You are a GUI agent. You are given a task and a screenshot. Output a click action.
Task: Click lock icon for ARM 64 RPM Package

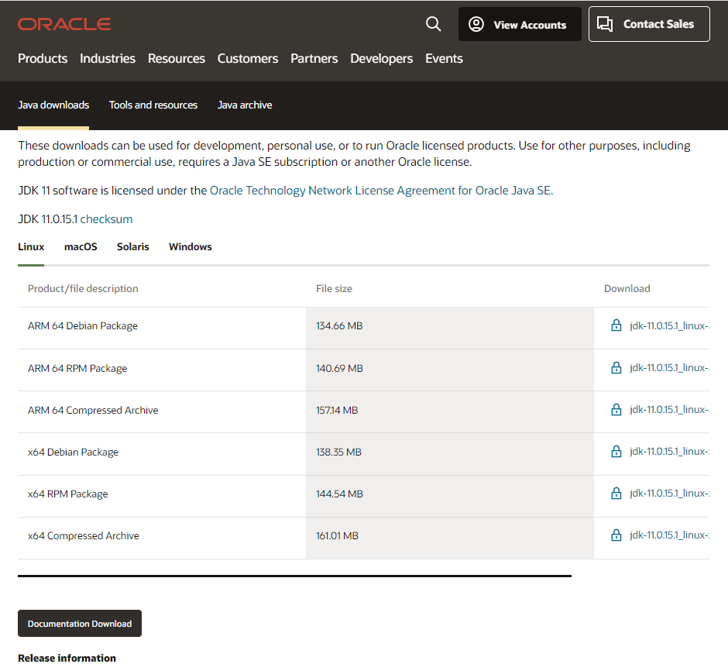point(616,368)
